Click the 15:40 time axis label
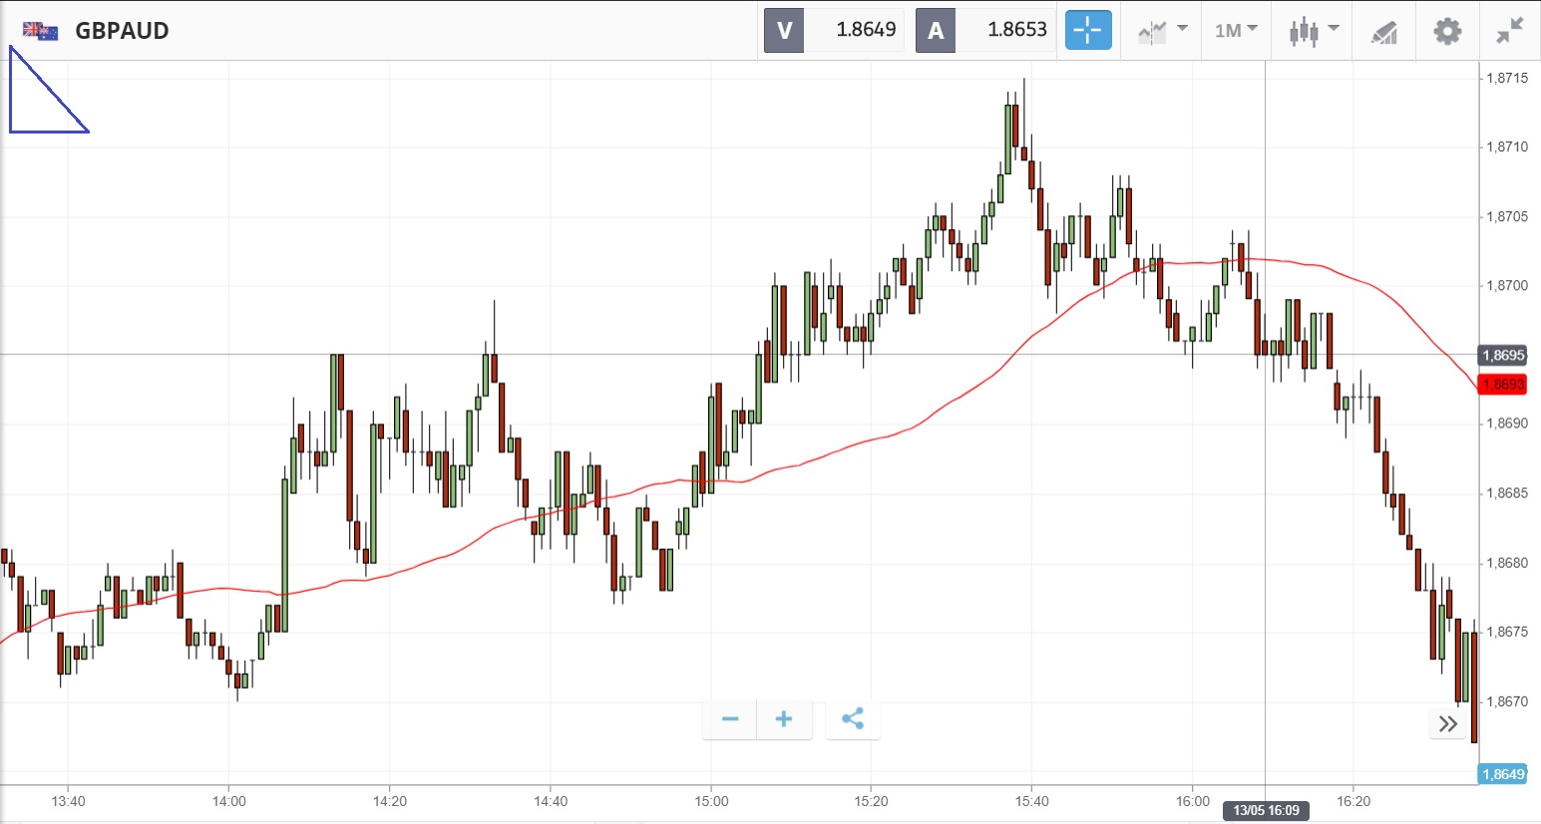This screenshot has height=824, width=1541. [1032, 801]
